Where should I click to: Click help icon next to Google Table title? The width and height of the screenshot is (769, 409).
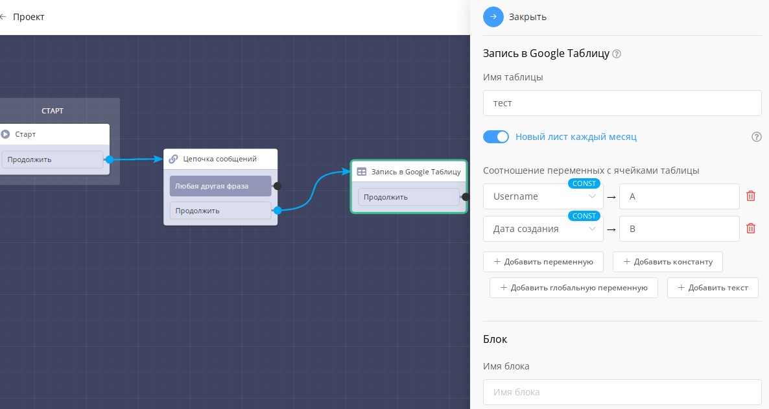click(x=617, y=54)
